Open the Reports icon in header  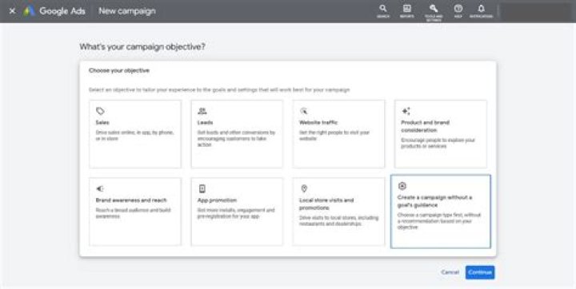click(406, 9)
